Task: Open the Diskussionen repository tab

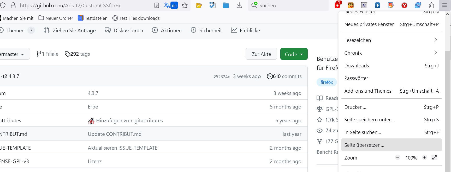Action: click(124, 30)
